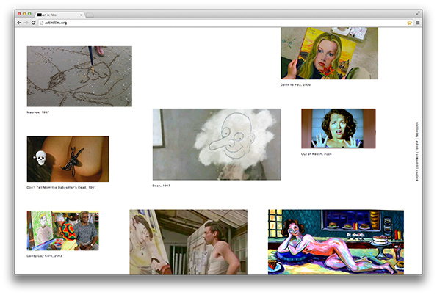Close the Art in Film tab
437x295 pixels.
tap(81, 15)
